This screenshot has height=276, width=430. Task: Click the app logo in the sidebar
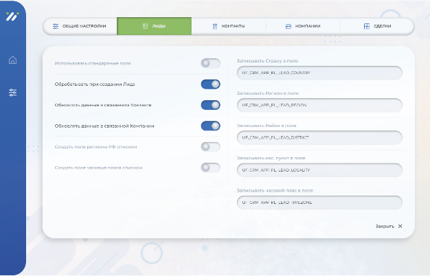12,18
